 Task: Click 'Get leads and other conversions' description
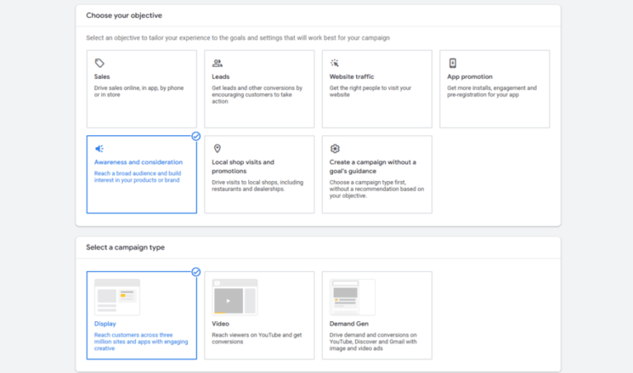pyautogui.click(x=257, y=95)
